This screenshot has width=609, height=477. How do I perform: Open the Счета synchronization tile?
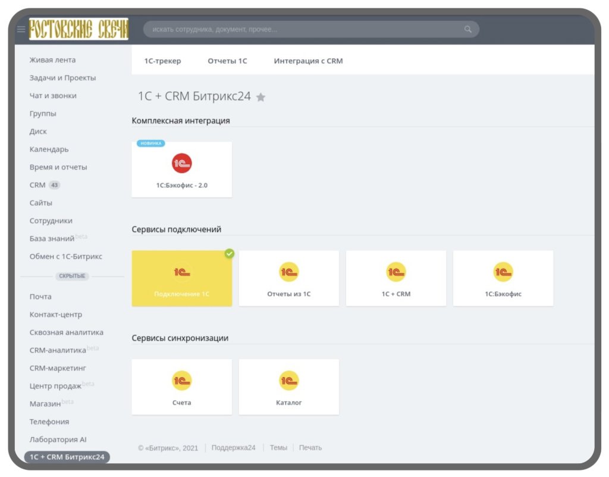182,387
